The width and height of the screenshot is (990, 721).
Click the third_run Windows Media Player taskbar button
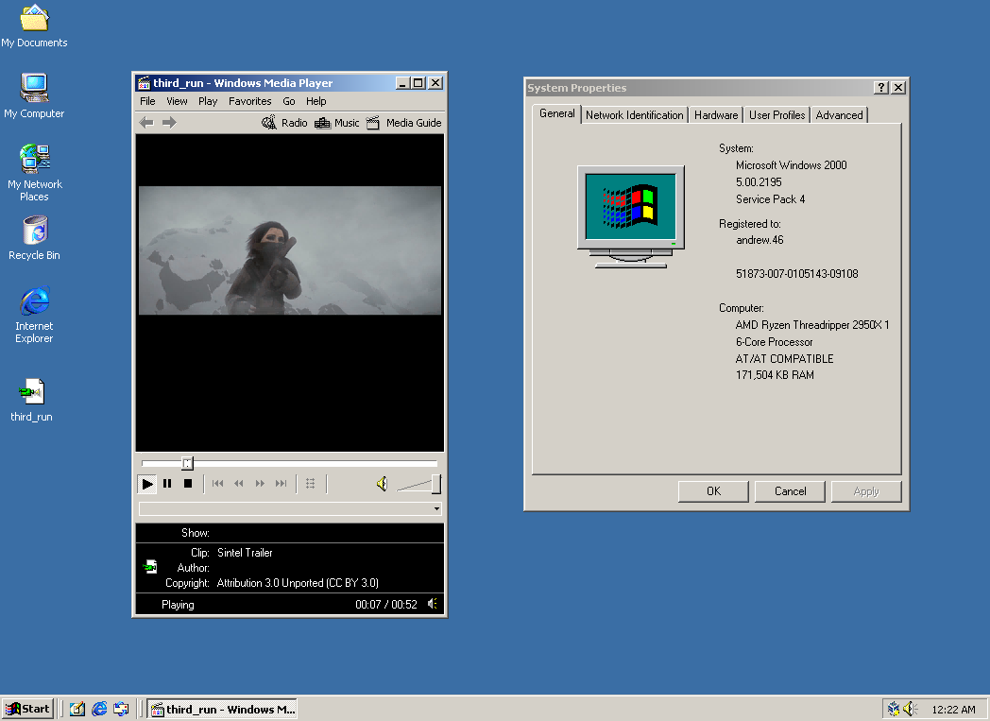222,709
